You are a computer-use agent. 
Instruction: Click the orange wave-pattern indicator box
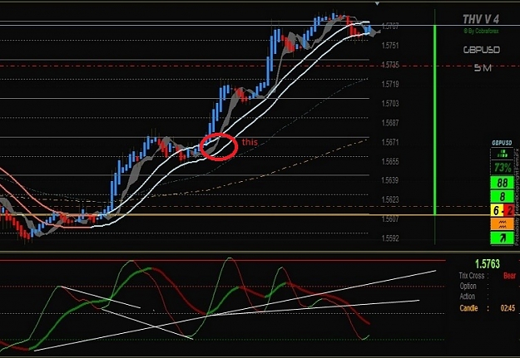pyautogui.click(x=502, y=224)
